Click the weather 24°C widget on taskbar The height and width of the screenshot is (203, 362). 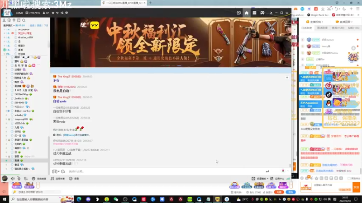click(242, 199)
